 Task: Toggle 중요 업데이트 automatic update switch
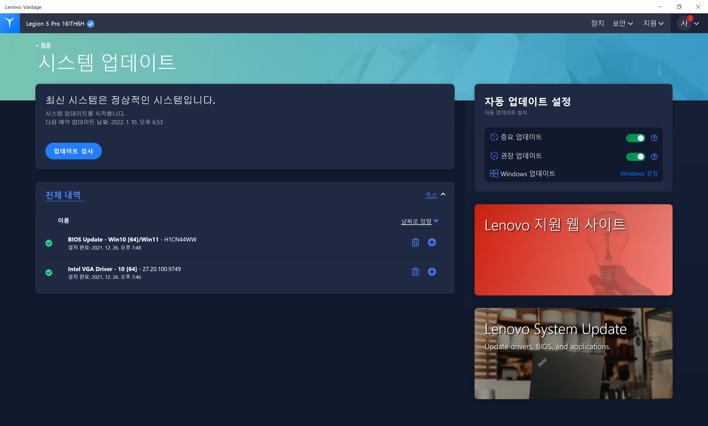(x=635, y=138)
